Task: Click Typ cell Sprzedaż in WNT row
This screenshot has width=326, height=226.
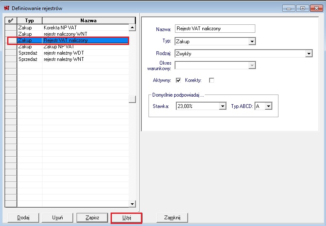Action: 30,59
